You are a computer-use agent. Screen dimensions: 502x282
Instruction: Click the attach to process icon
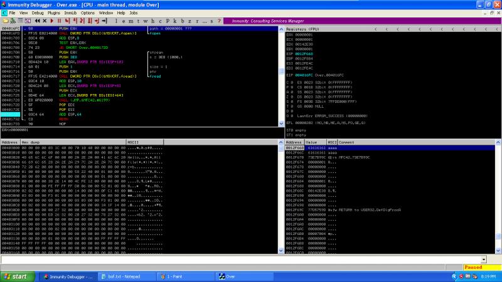(x=13, y=21)
